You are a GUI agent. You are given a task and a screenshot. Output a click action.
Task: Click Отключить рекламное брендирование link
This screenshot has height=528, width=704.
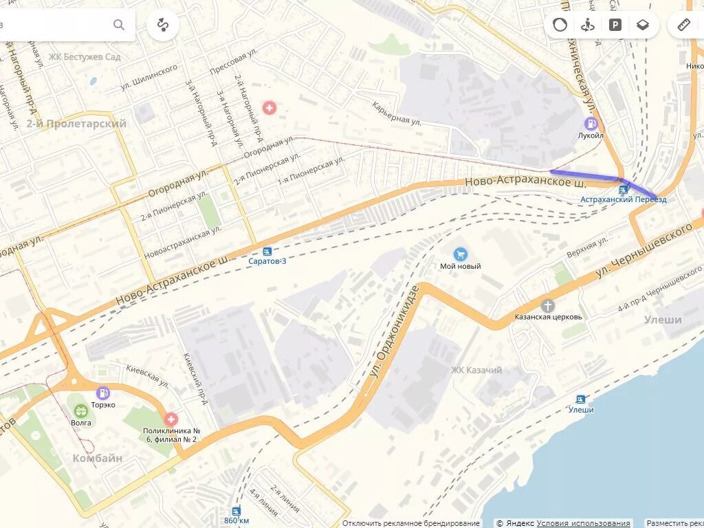point(411,523)
